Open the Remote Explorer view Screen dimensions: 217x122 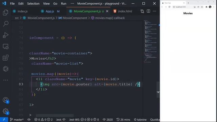click(5, 46)
